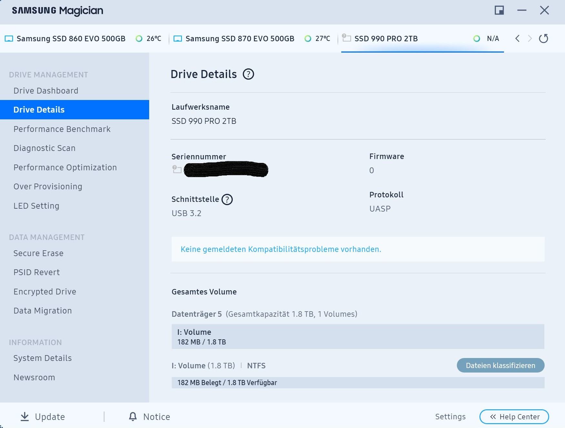
Task: Click the I: Volume 182 MB / 1.8 TB bar
Action: [358, 337]
